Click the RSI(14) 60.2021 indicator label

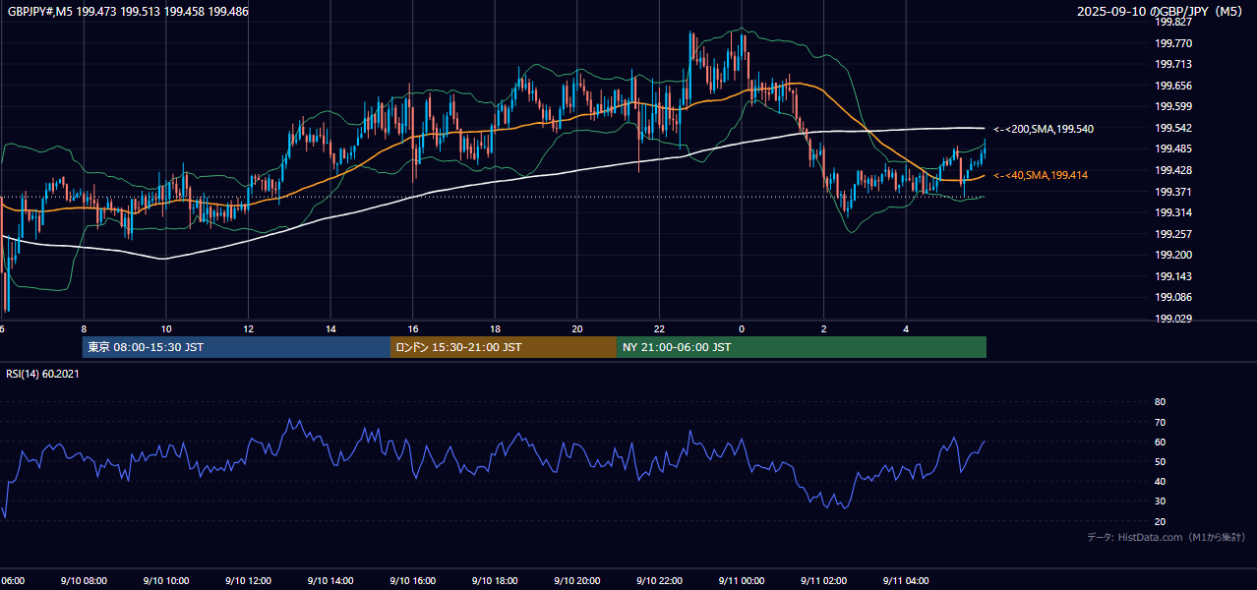(43, 374)
